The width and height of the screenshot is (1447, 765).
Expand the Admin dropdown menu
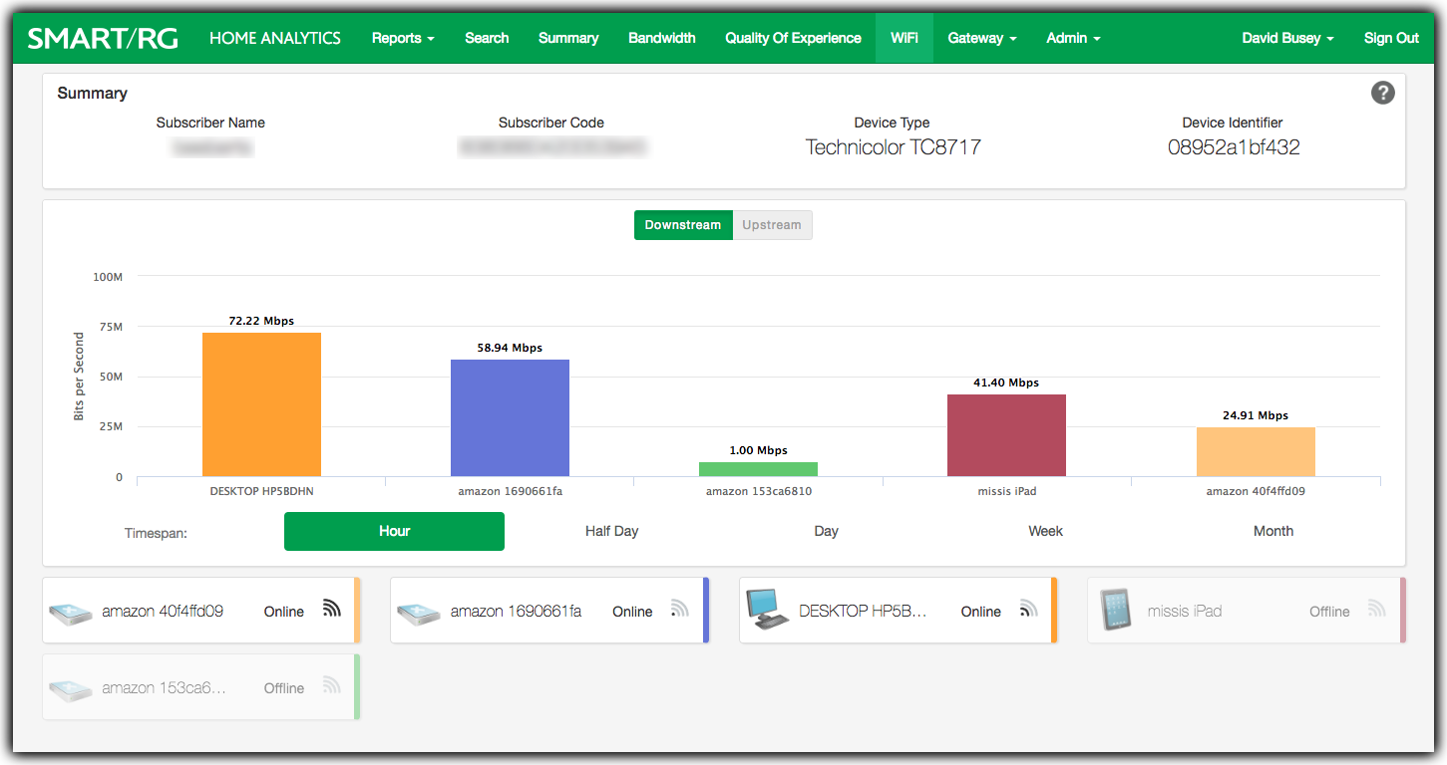(x=1073, y=38)
